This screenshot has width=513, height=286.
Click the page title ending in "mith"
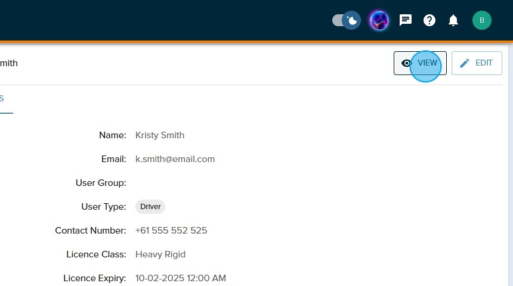(x=8, y=63)
